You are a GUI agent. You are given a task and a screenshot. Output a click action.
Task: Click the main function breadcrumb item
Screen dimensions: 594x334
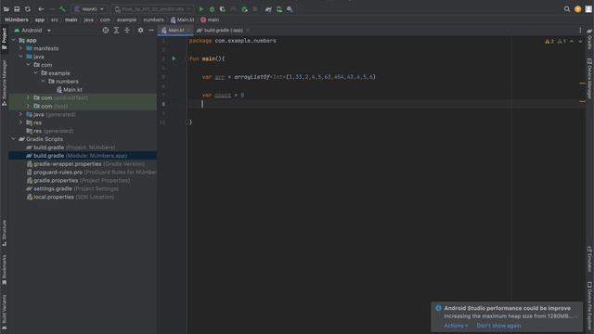coord(210,19)
